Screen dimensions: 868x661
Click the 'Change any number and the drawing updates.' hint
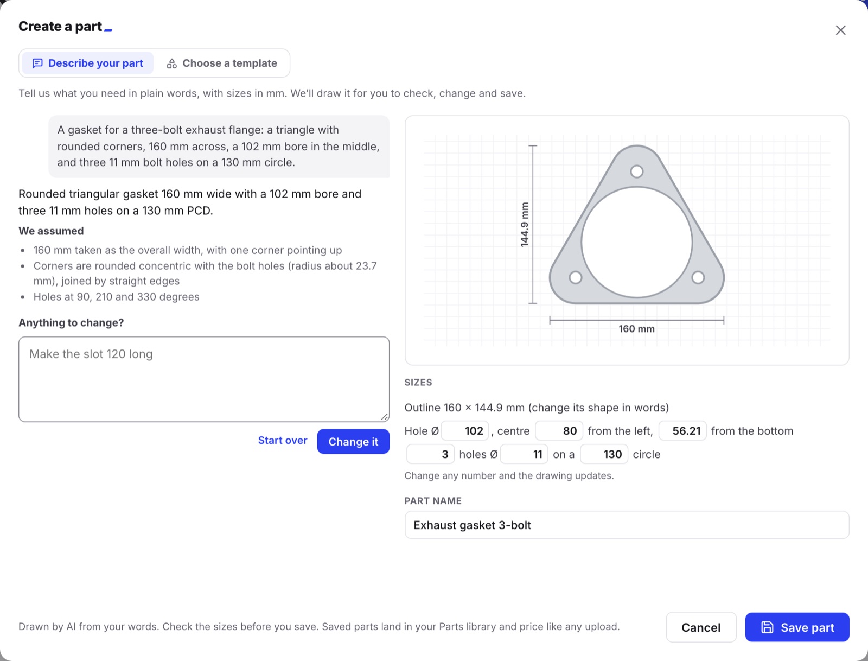point(509,476)
